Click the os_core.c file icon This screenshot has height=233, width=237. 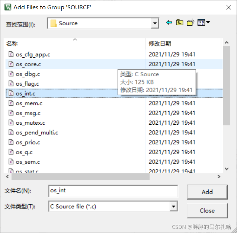[11, 64]
